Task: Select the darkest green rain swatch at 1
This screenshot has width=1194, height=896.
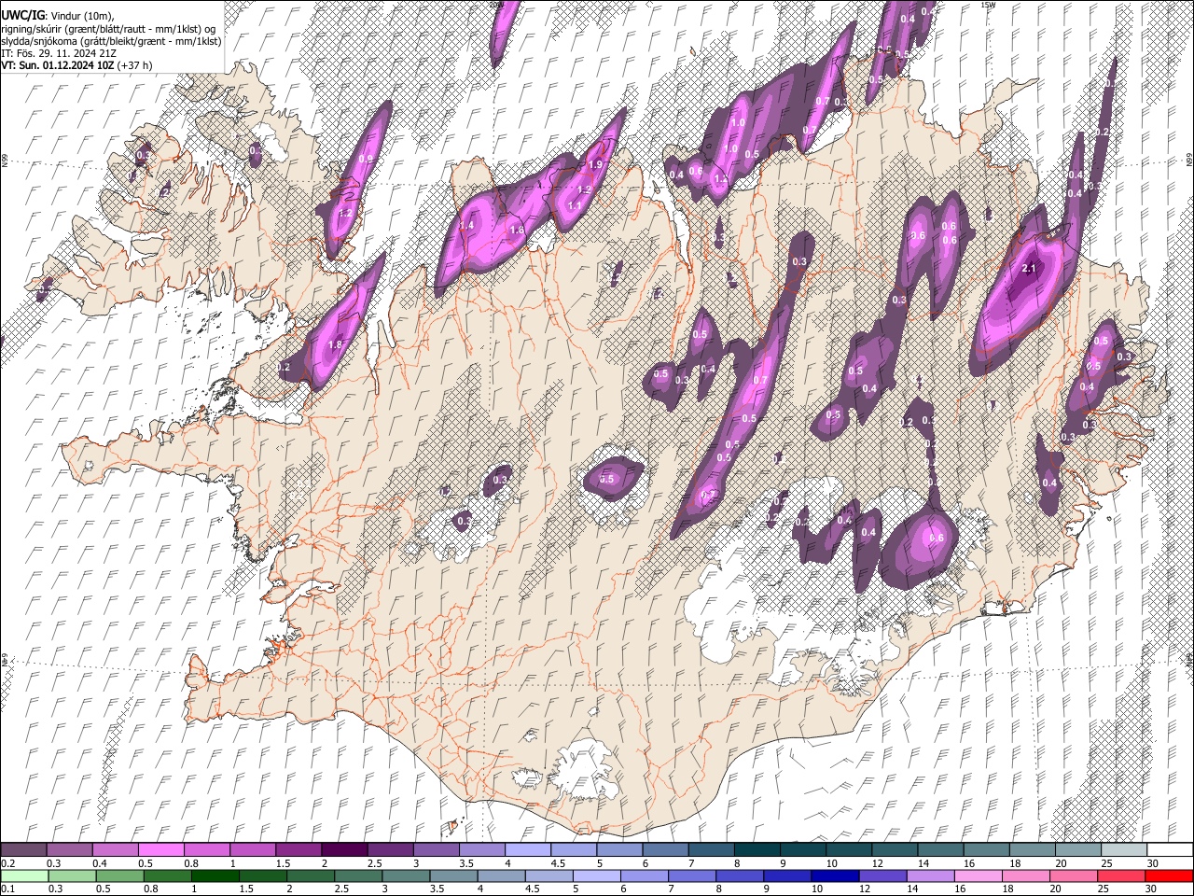Action: pyautogui.click(x=215, y=875)
